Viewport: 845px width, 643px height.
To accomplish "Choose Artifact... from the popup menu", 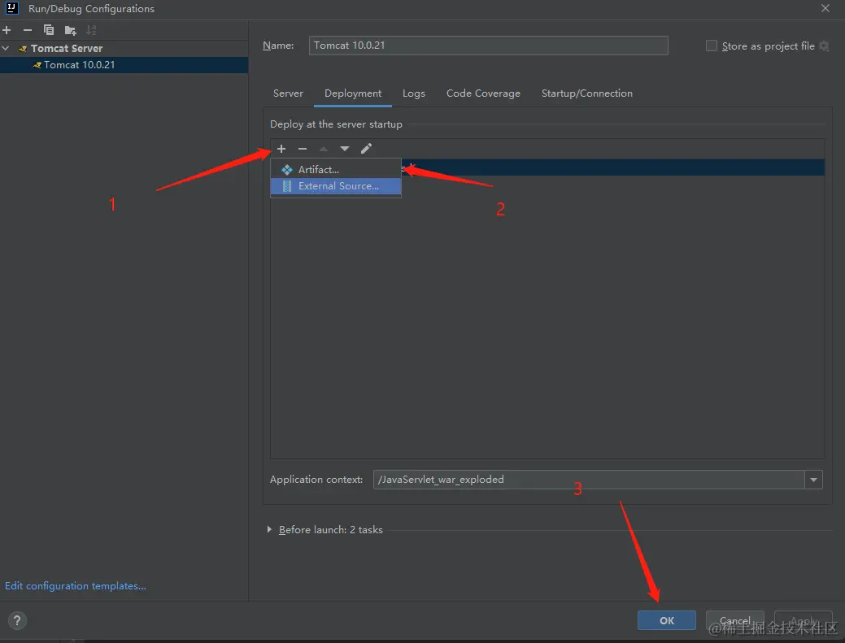I will point(336,170).
